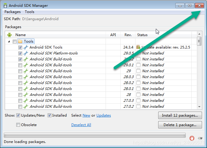The image size is (207, 148).
Task: Click not-installed status icon for rev. 28.0.3
Action: (138, 77)
